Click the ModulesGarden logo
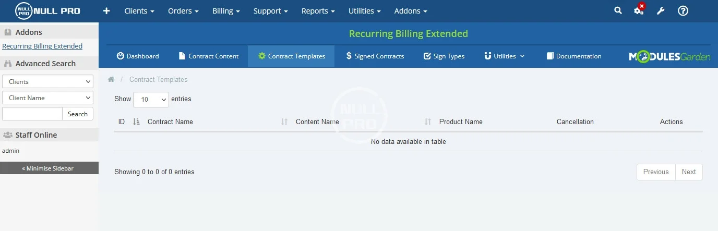 (669, 56)
